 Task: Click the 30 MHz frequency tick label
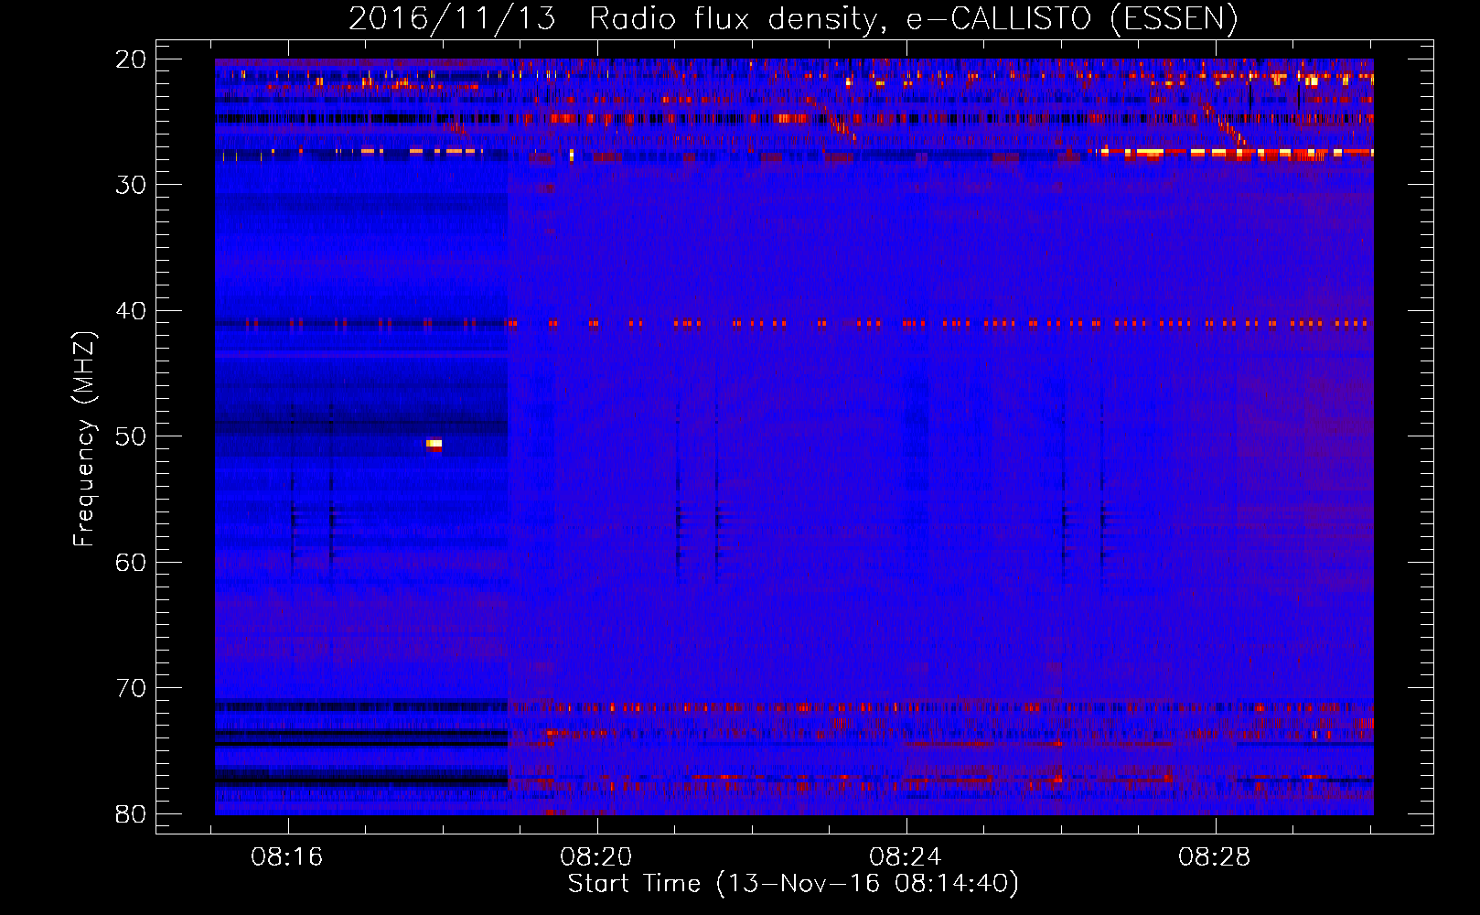coord(132,185)
